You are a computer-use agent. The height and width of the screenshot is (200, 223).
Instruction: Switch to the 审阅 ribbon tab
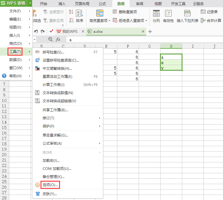[x=139, y=4]
